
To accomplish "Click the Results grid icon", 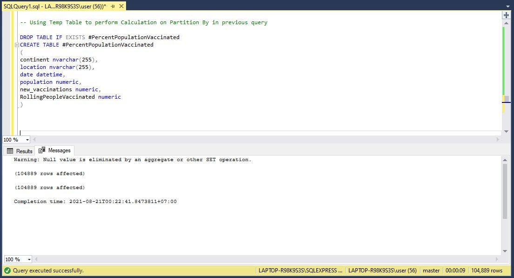I will tap(10, 151).
